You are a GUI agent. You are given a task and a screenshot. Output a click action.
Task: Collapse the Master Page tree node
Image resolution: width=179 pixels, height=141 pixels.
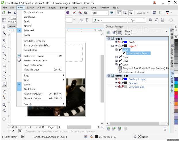109,75
